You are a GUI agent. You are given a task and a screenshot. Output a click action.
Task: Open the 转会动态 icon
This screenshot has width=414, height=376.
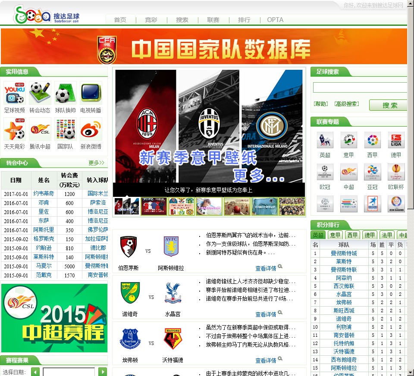point(40,93)
